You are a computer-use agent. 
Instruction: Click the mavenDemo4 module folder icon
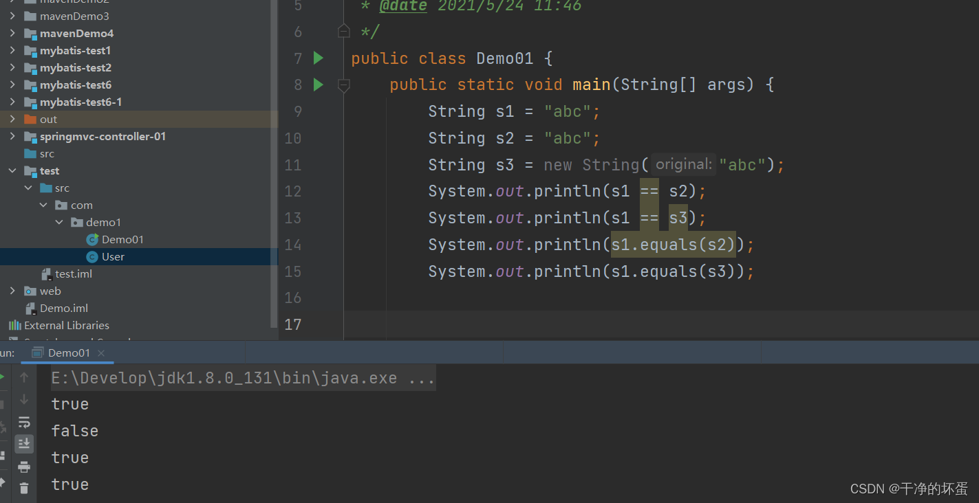coord(30,34)
